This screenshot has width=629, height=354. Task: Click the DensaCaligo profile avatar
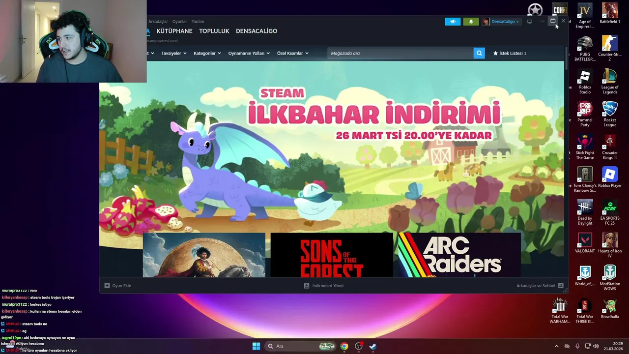click(x=486, y=22)
